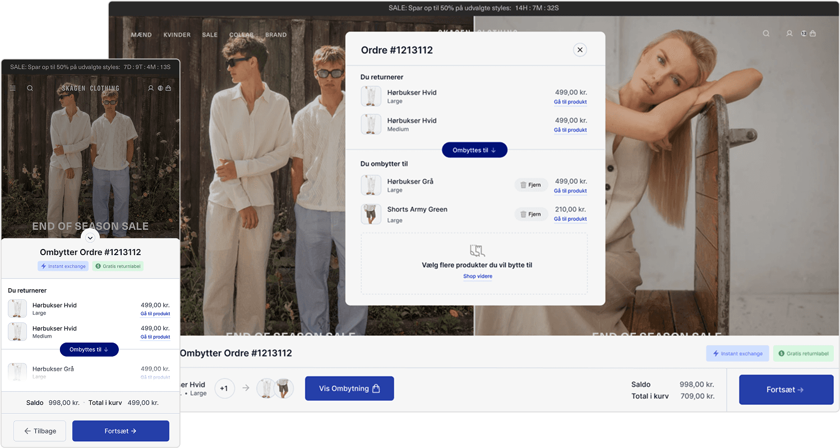Click 'Total i kurv 499,00 kr.' in mobile view
840x448 pixels.
point(124,403)
